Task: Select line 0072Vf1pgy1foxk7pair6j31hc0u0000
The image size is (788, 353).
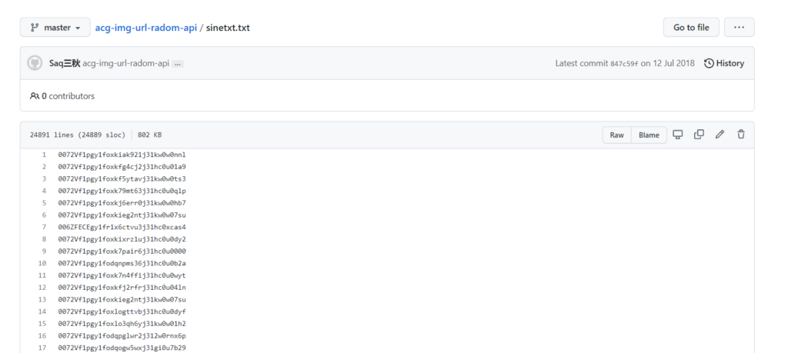Action: pos(122,251)
